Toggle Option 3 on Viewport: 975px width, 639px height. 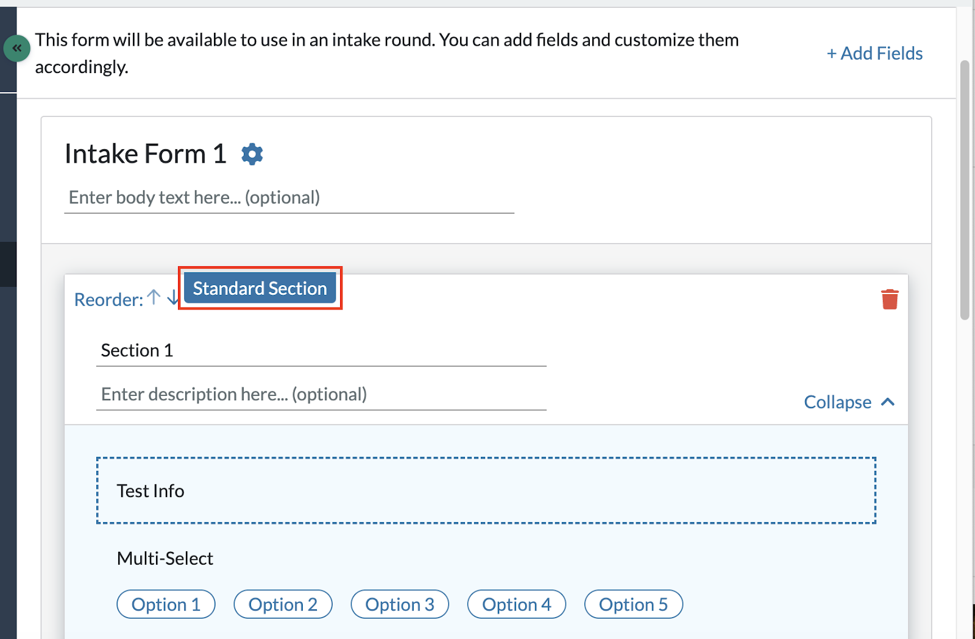click(x=399, y=604)
